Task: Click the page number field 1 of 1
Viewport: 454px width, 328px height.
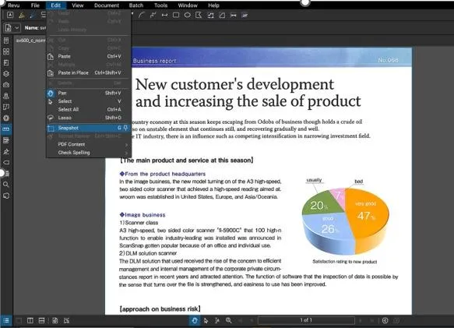Action: click(x=306, y=320)
